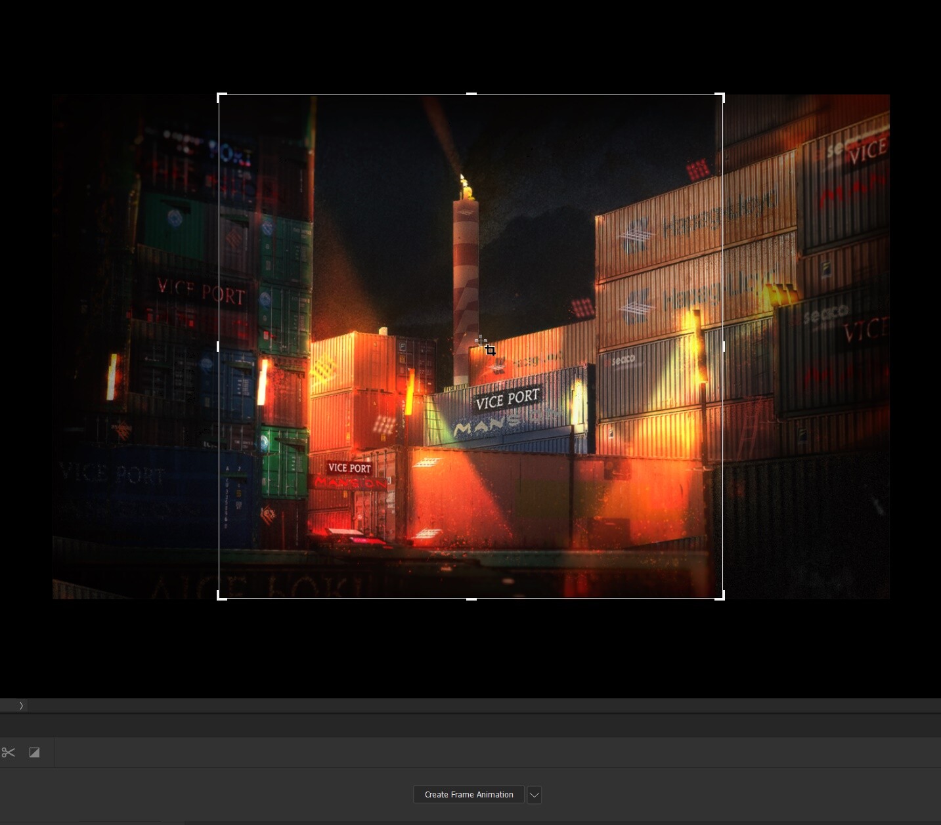Image resolution: width=941 pixels, height=825 pixels.
Task: Select the right-middle crop edge handle
Action: click(723, 347)
